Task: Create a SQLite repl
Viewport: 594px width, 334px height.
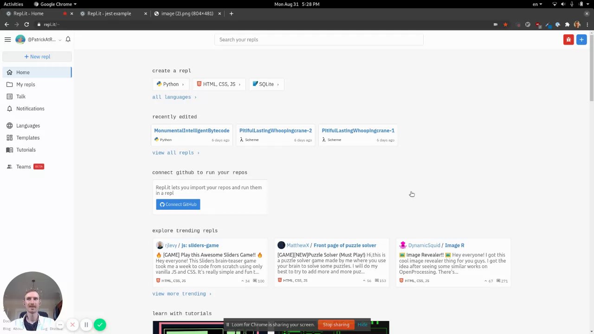Action: [x=266, y=84]
